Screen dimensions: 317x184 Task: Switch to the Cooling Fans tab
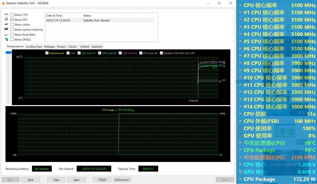(34, 47)
